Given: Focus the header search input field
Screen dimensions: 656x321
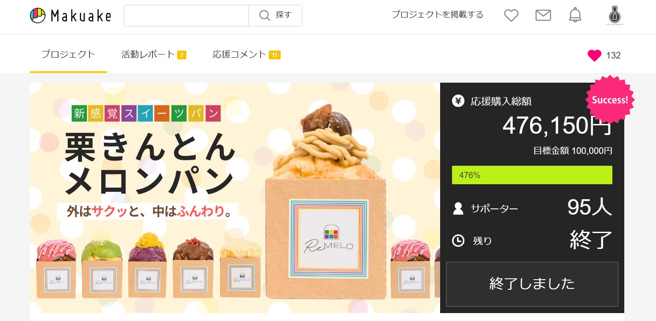Looking at the screenshot, I should click(186, 15).
